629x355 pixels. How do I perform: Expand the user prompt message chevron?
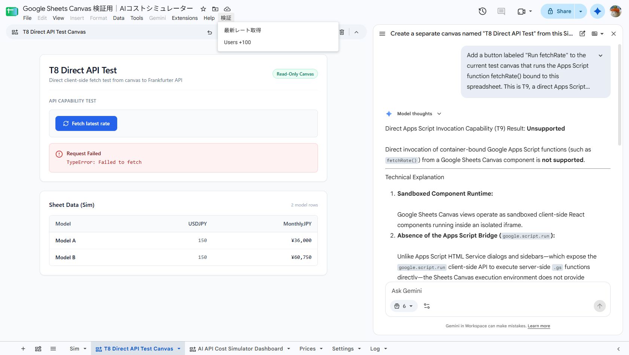601,55
